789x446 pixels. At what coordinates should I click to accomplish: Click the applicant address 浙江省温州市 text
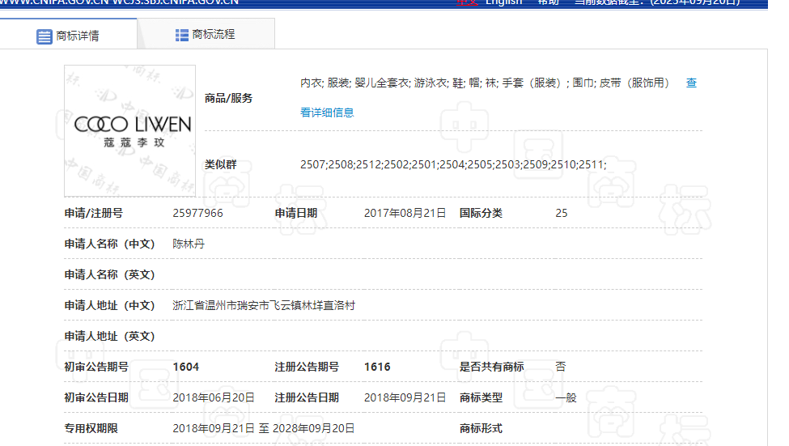[x=264, y=305]
